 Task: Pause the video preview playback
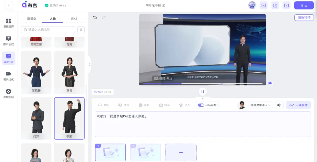(203, 92)
